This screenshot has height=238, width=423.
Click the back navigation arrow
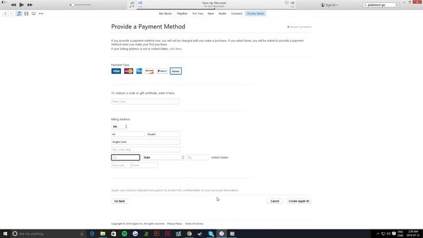click(5, 13)
